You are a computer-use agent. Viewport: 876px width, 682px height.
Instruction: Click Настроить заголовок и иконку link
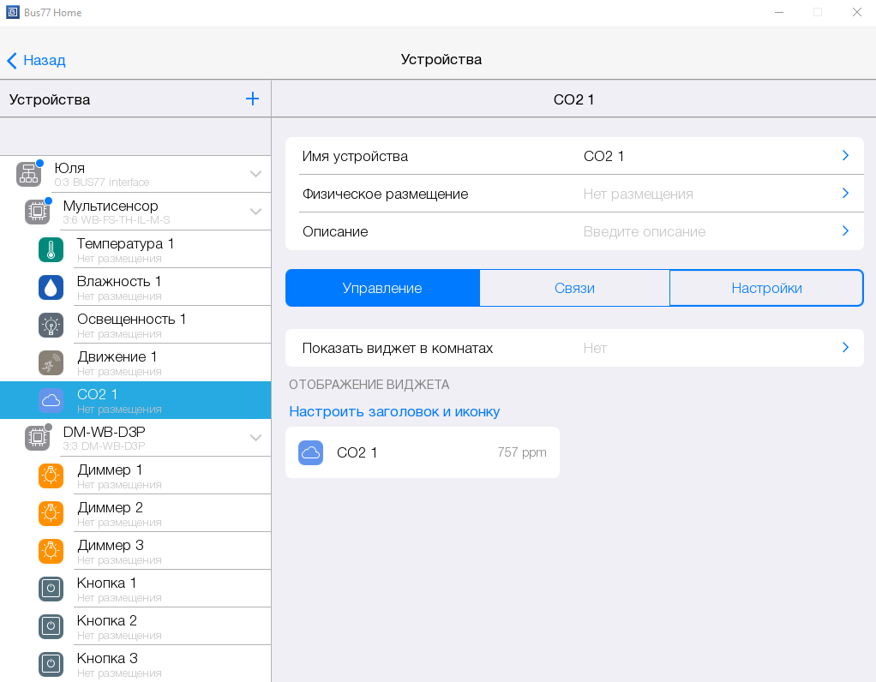tap(394, 411)
